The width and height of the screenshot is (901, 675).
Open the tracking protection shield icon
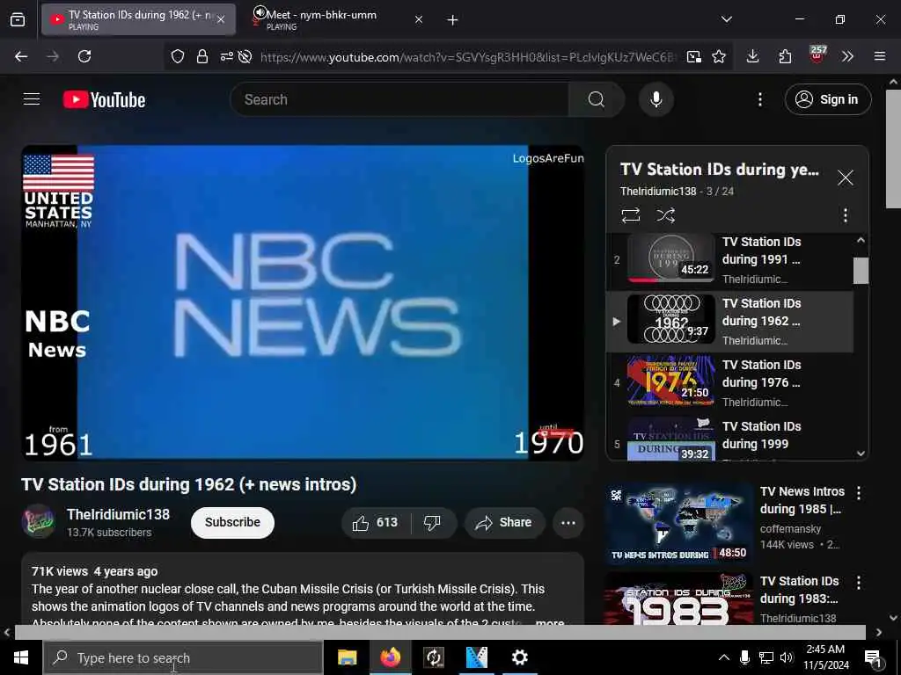click(178, 56)
